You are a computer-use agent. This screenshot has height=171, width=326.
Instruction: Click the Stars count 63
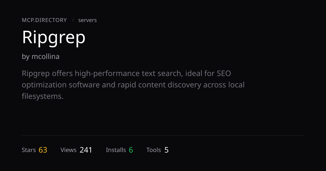[x=43, y=150]
